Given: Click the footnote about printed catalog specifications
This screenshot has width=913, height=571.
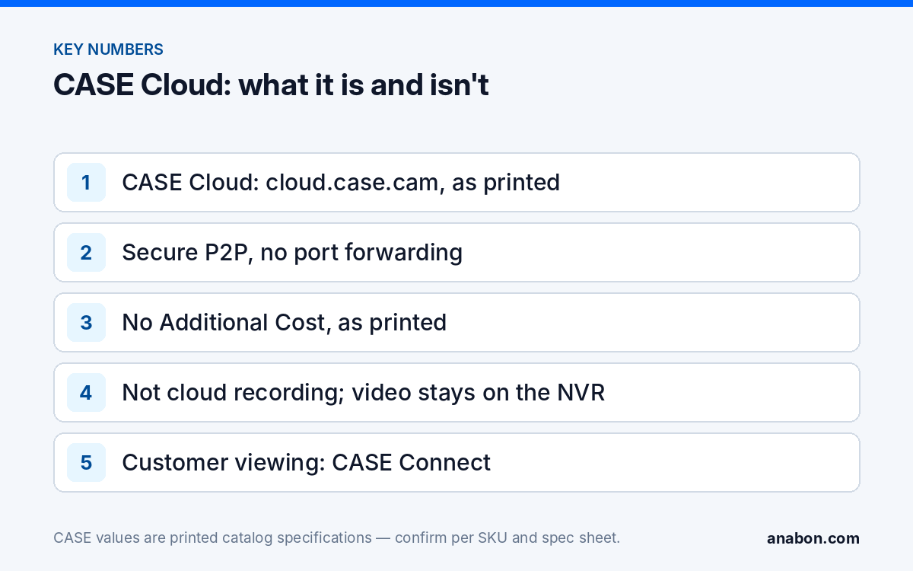Looking at the screenshot, I should (x=337, y=538).
